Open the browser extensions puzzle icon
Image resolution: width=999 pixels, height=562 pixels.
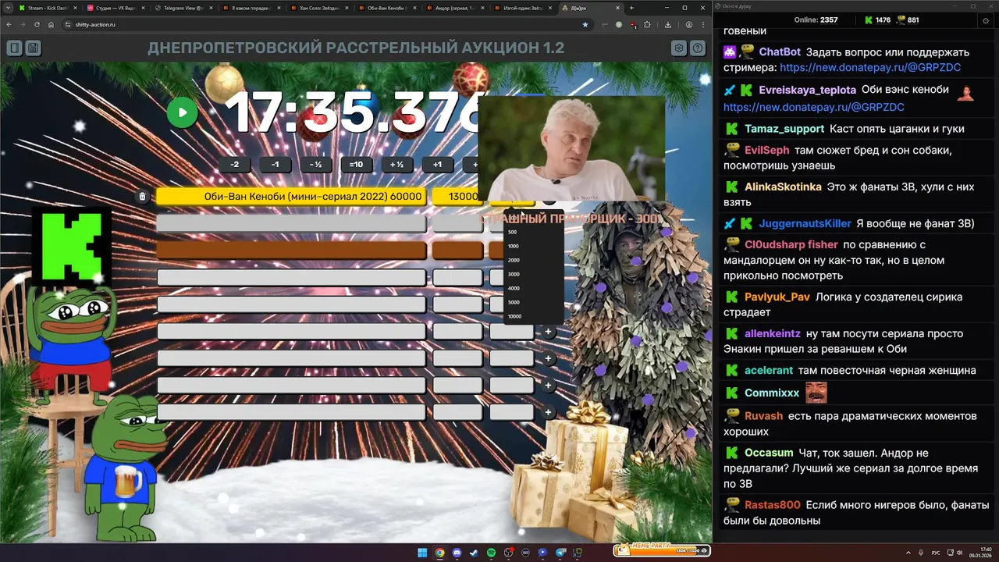click(647, 24)
